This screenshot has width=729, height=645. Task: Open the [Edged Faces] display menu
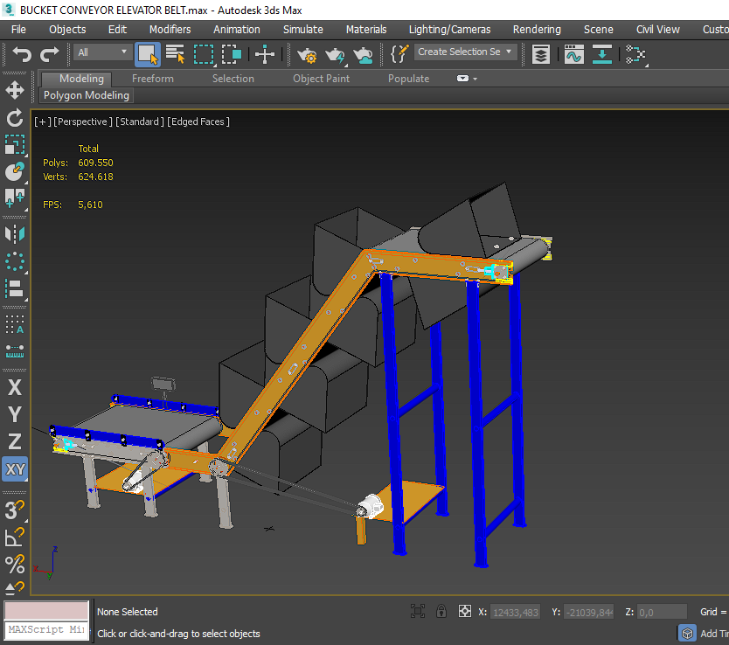pyautogui.click(x=198, y=121)
